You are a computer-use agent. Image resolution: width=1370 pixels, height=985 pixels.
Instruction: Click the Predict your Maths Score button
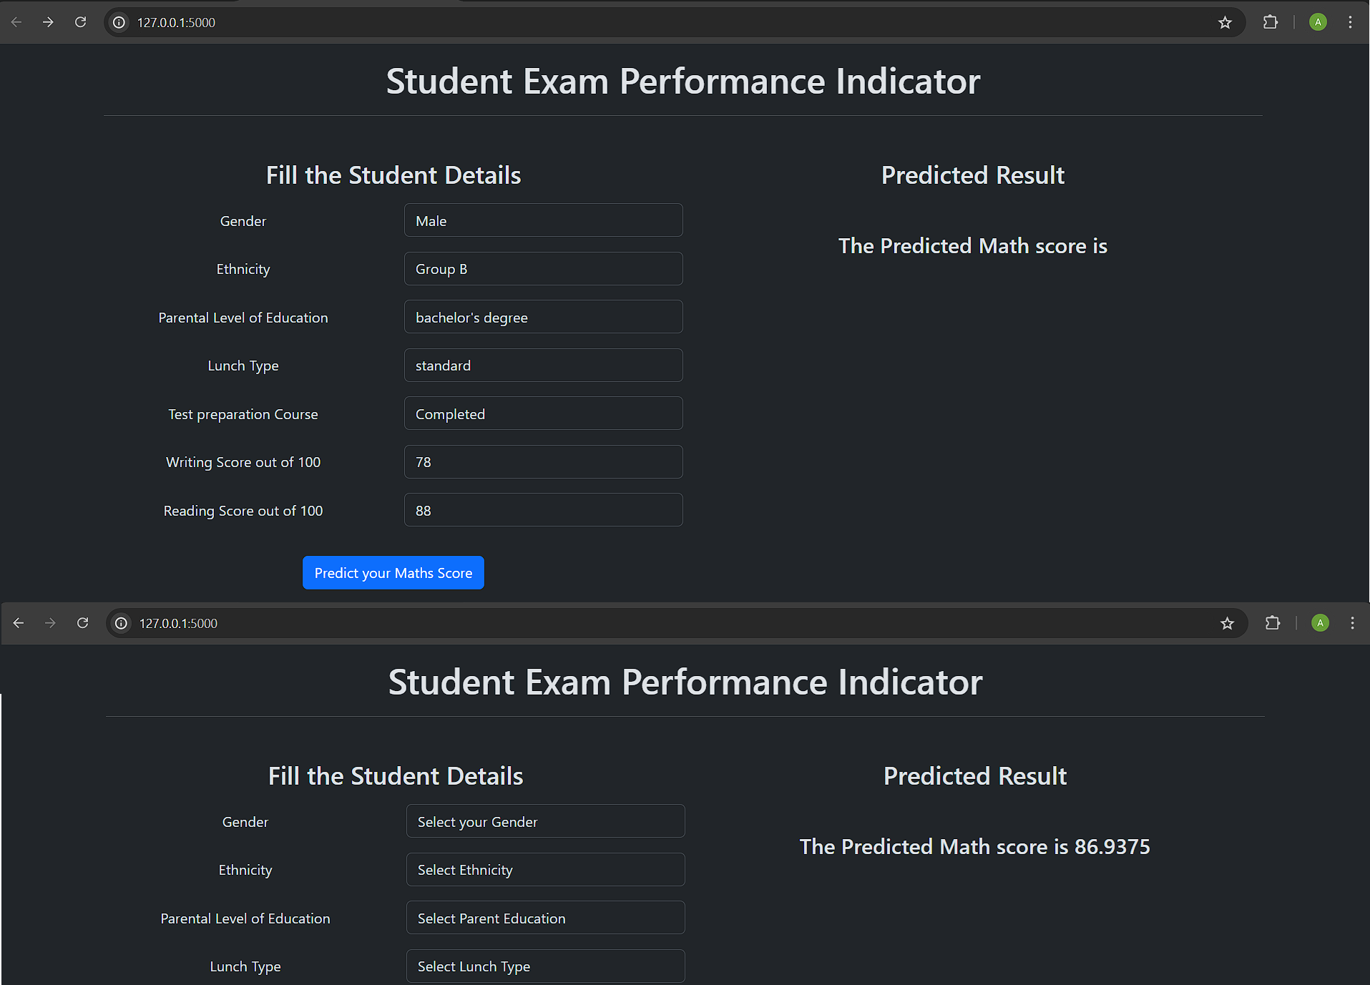(x=393, y=573)
